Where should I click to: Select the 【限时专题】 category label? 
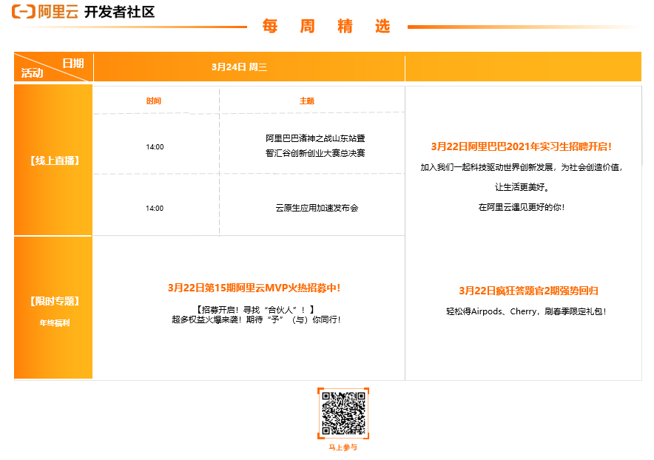(x=54, y=301)
